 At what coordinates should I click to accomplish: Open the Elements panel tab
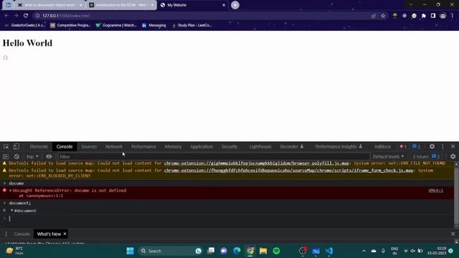click(x=39, y=146)
